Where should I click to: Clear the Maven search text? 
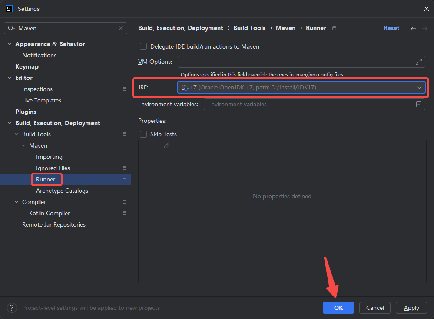point(121,28)
